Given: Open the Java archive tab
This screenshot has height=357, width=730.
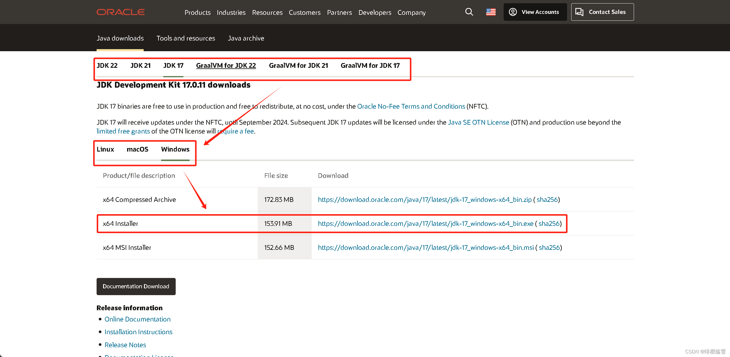Looking at the screenshot, I should tap(246, 38).
